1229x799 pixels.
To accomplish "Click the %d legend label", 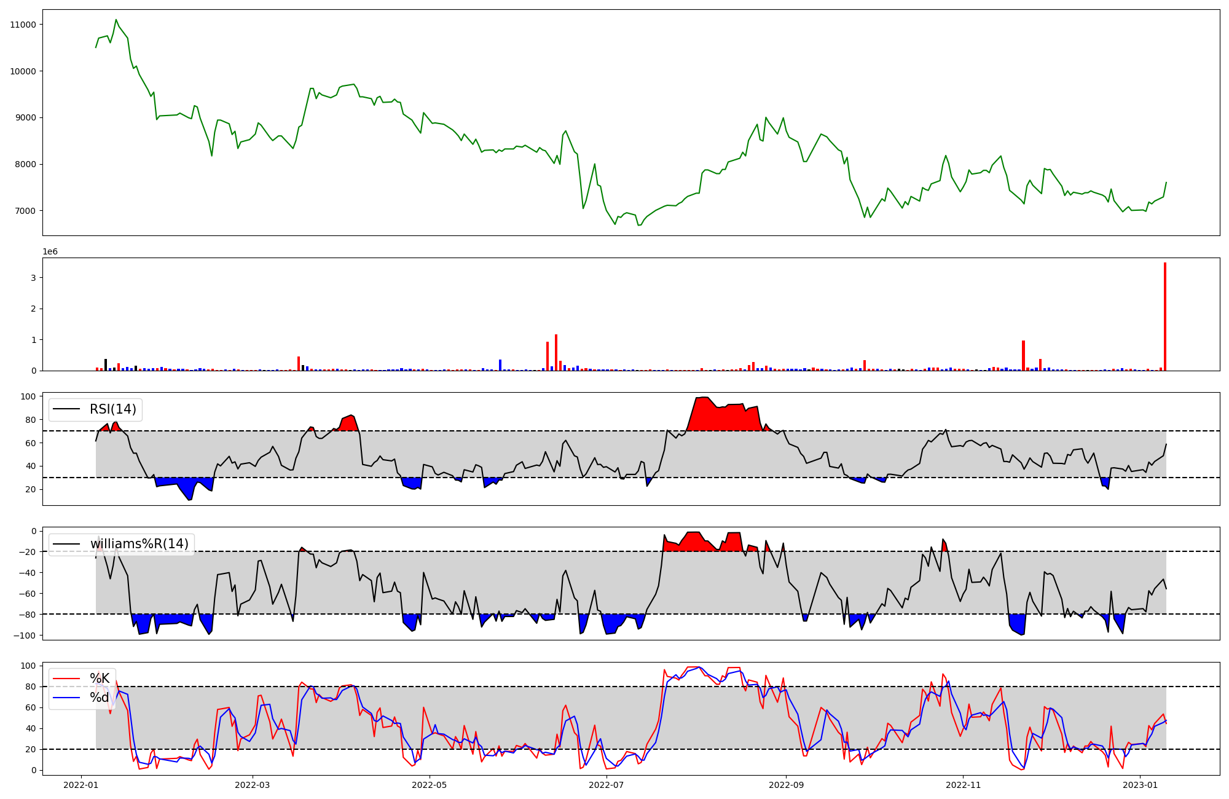I will click(x=100, y=698).
